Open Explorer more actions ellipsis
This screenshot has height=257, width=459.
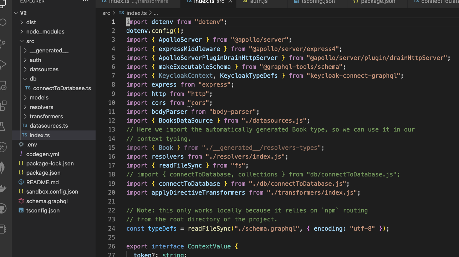click(x=86, y=1)
